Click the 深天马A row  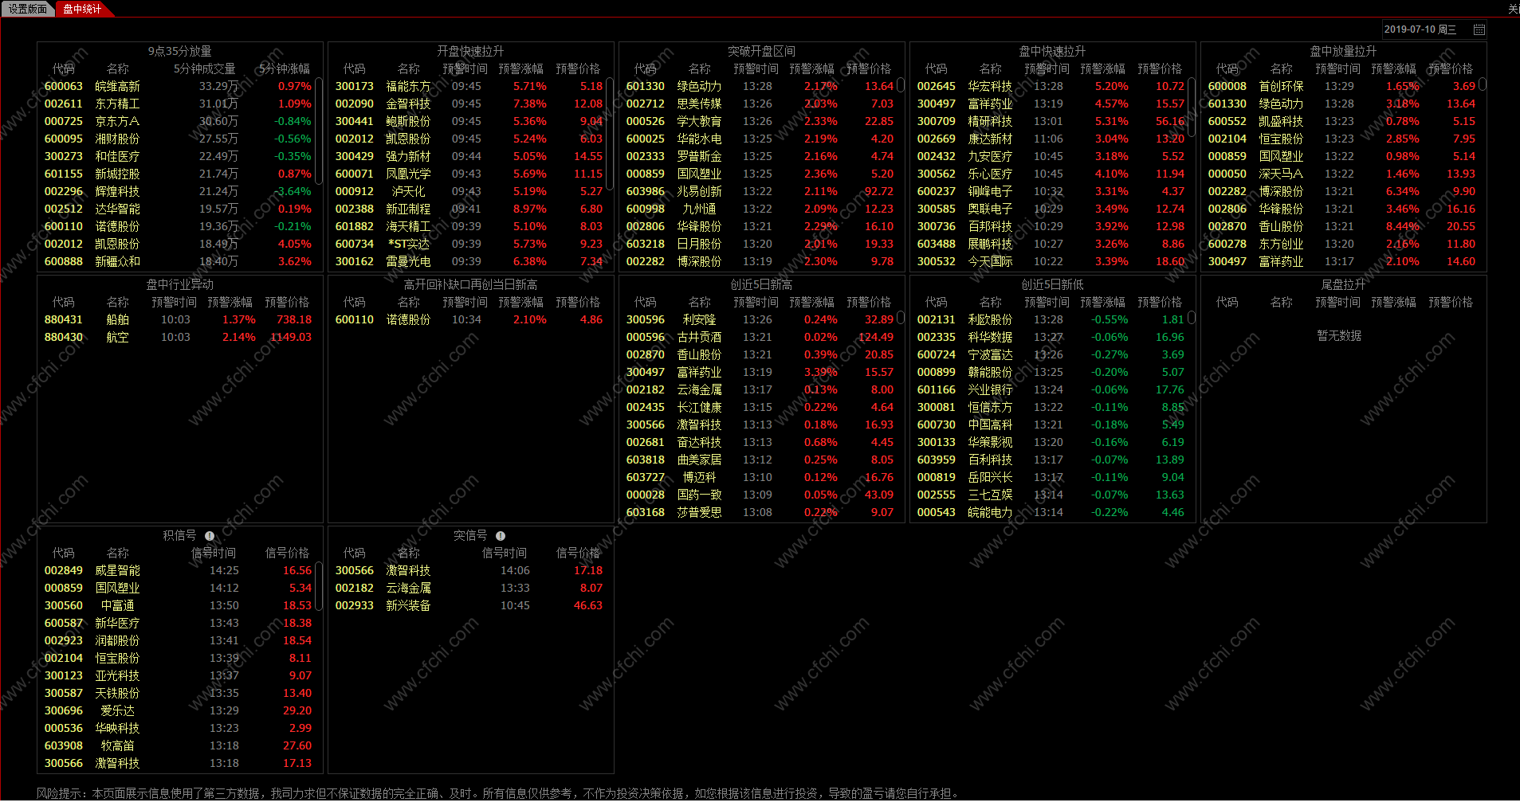click(1341, 174)
